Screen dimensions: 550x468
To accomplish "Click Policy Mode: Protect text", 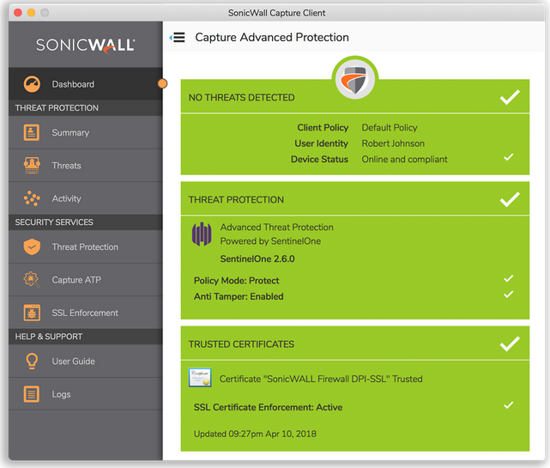I will pyautogui.click(x=237, y=281).
